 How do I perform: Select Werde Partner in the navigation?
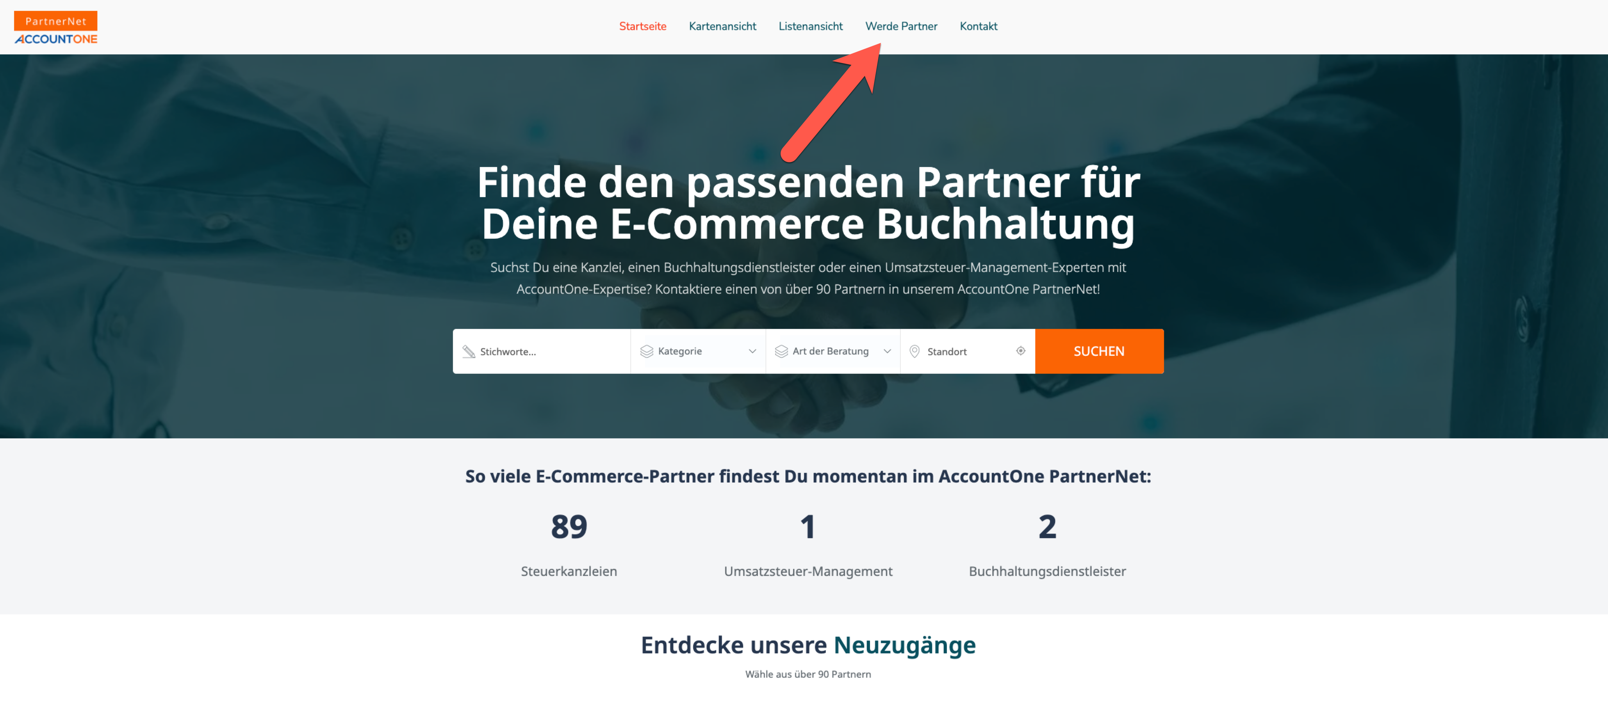[901, 26]
